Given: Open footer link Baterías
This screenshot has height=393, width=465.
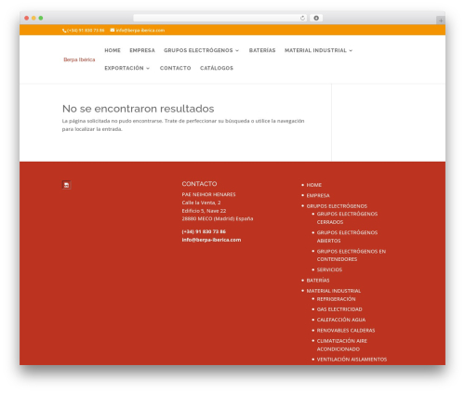Looking at the screenshot, I should point(318,281).
